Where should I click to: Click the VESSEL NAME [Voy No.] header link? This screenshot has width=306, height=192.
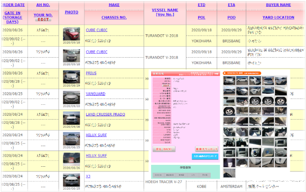click(165, 12)
